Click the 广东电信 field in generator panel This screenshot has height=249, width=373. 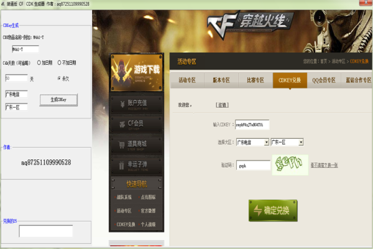coord(16,94)
